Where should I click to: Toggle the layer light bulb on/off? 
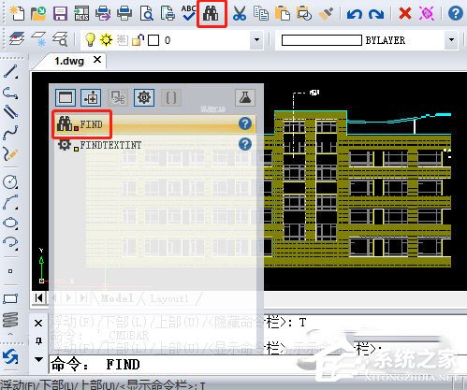pos(90,40)
